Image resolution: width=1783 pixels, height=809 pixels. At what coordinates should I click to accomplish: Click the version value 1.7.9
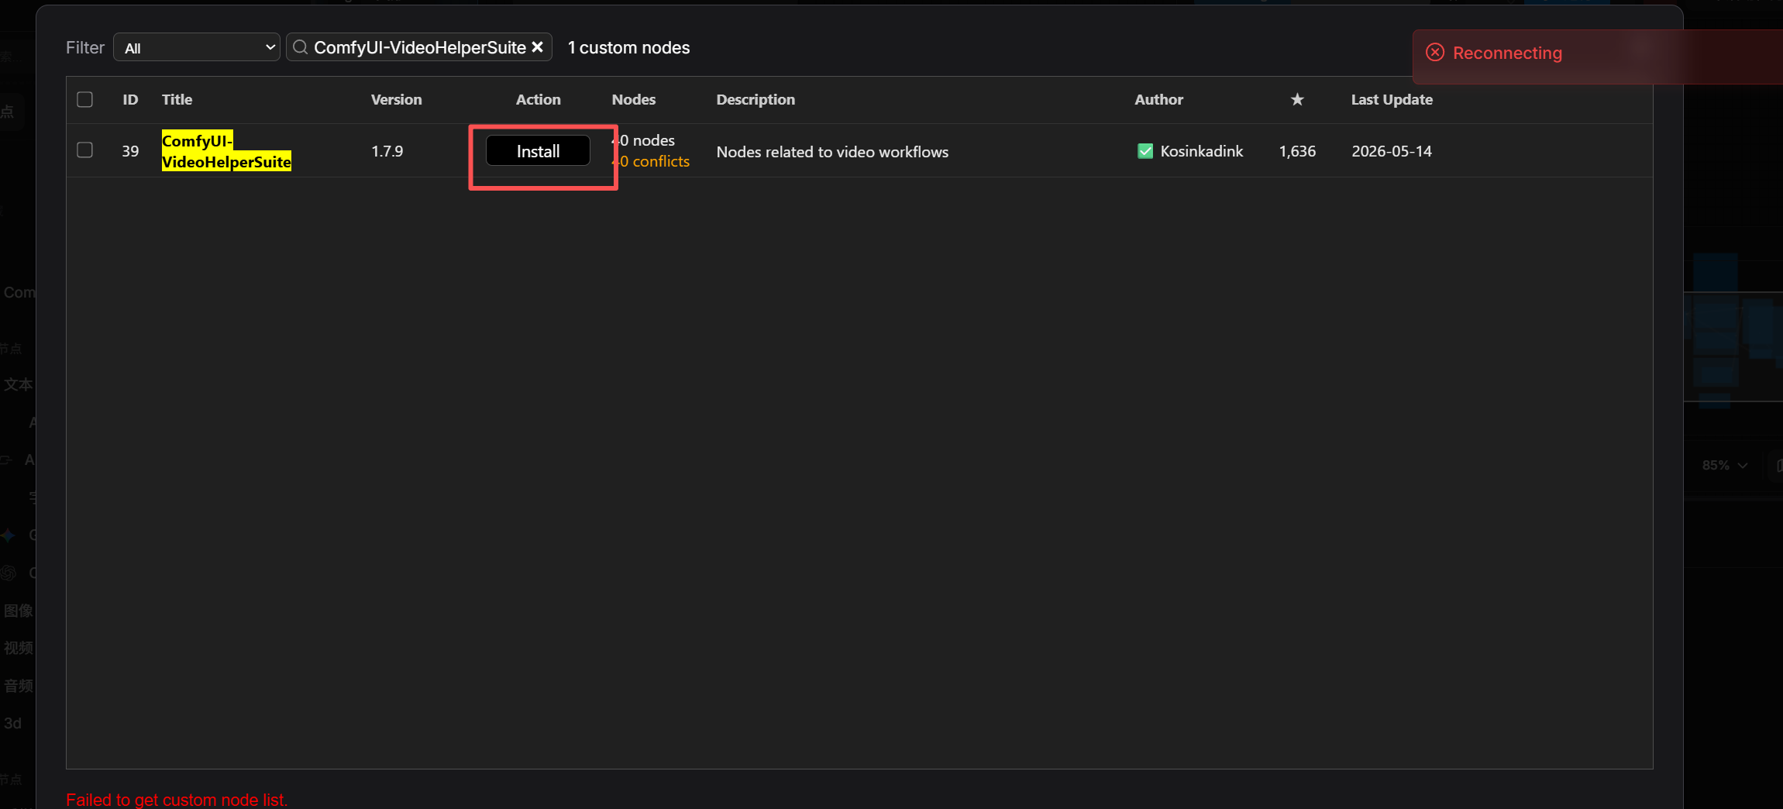(387, 151)
